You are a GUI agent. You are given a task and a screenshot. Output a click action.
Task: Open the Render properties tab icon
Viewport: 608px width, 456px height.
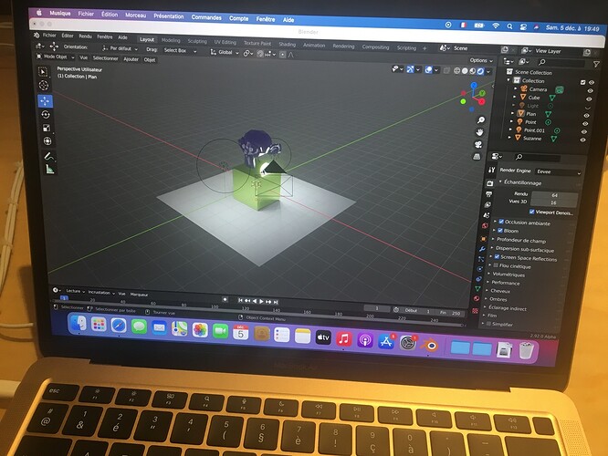489,183
